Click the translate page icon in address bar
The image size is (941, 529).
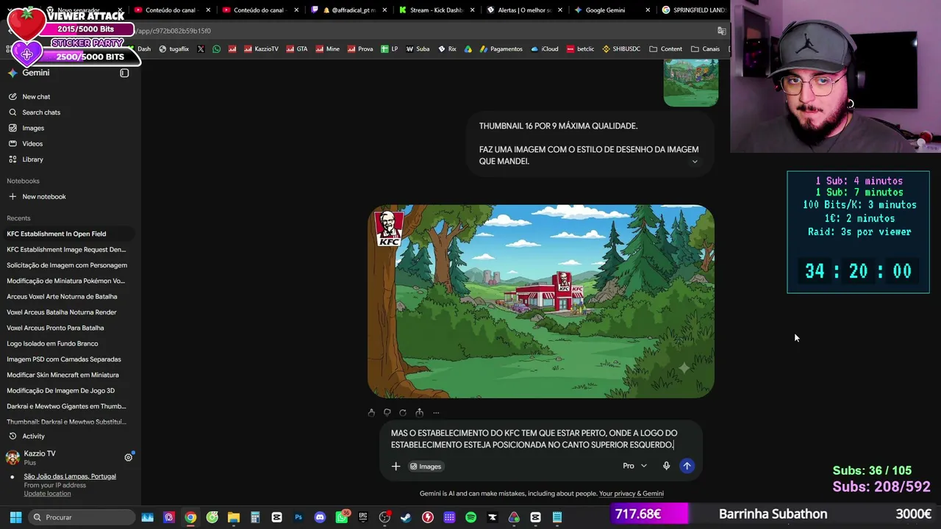pos(721,31)
